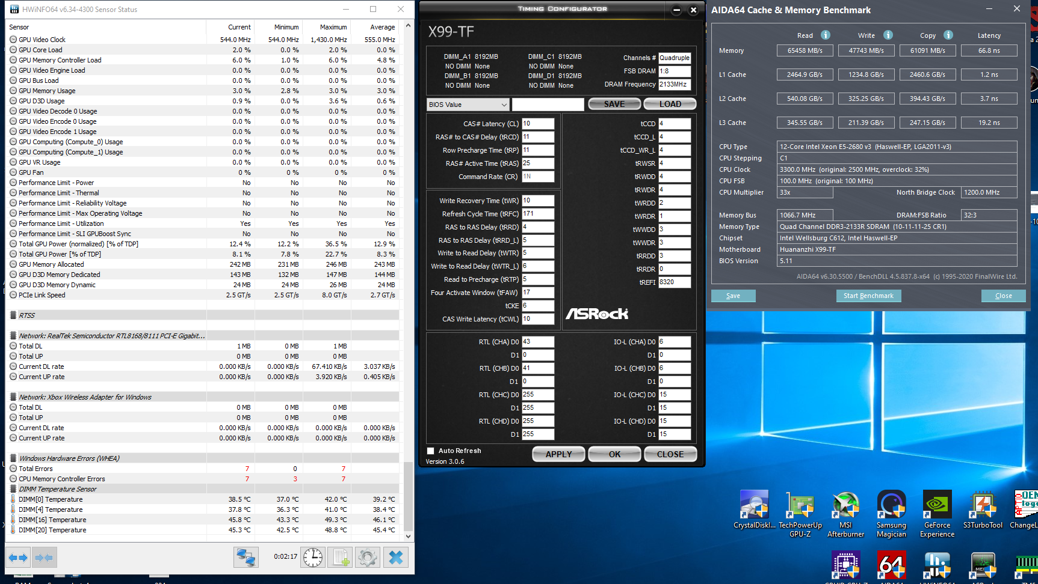
Task: Click the Total GPU Power (normalized) row
Action: (203, 244)
